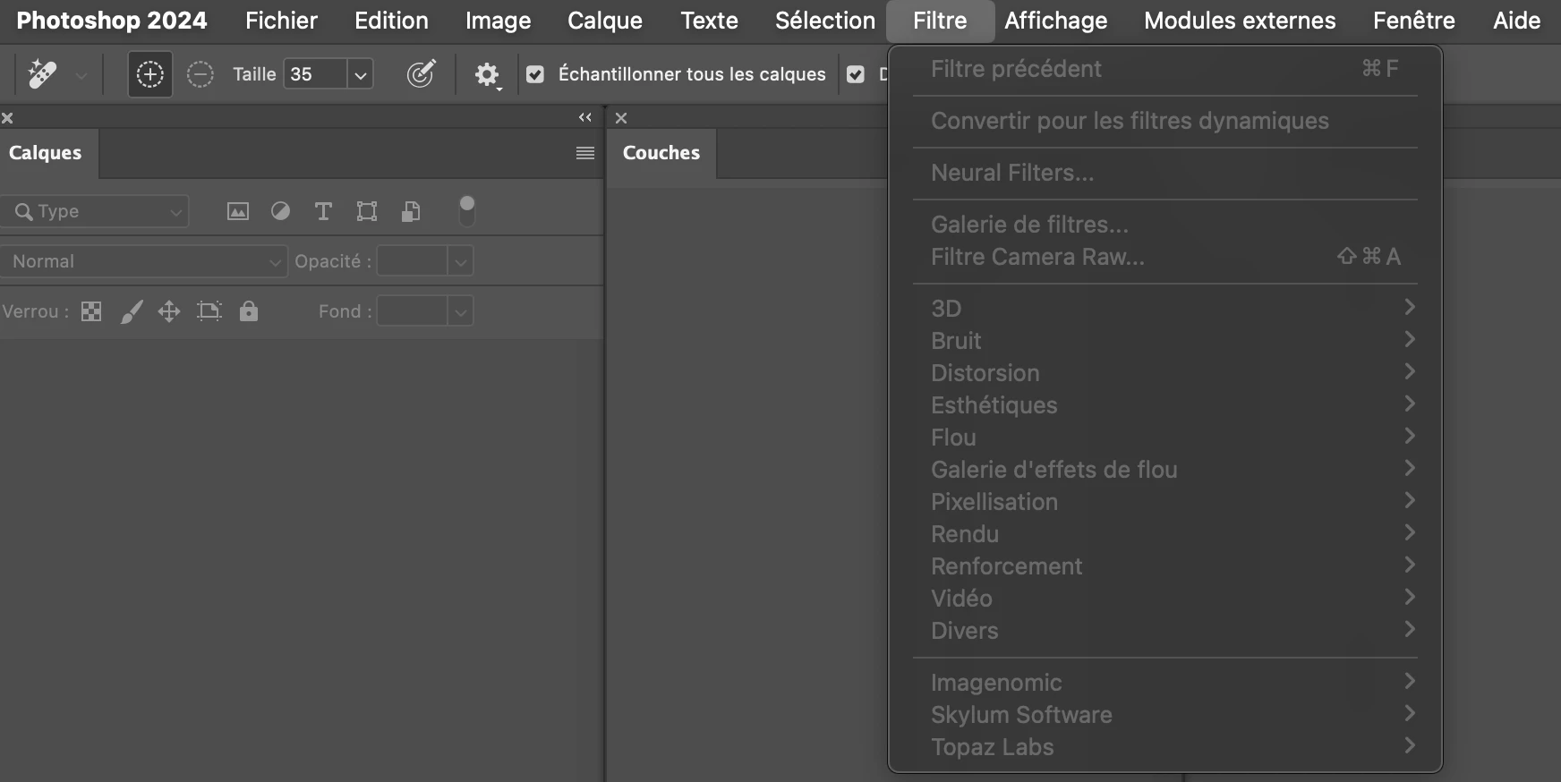Click the Taille size input field
Viewport: 1561px width, 782px height.
coord(315,74)
